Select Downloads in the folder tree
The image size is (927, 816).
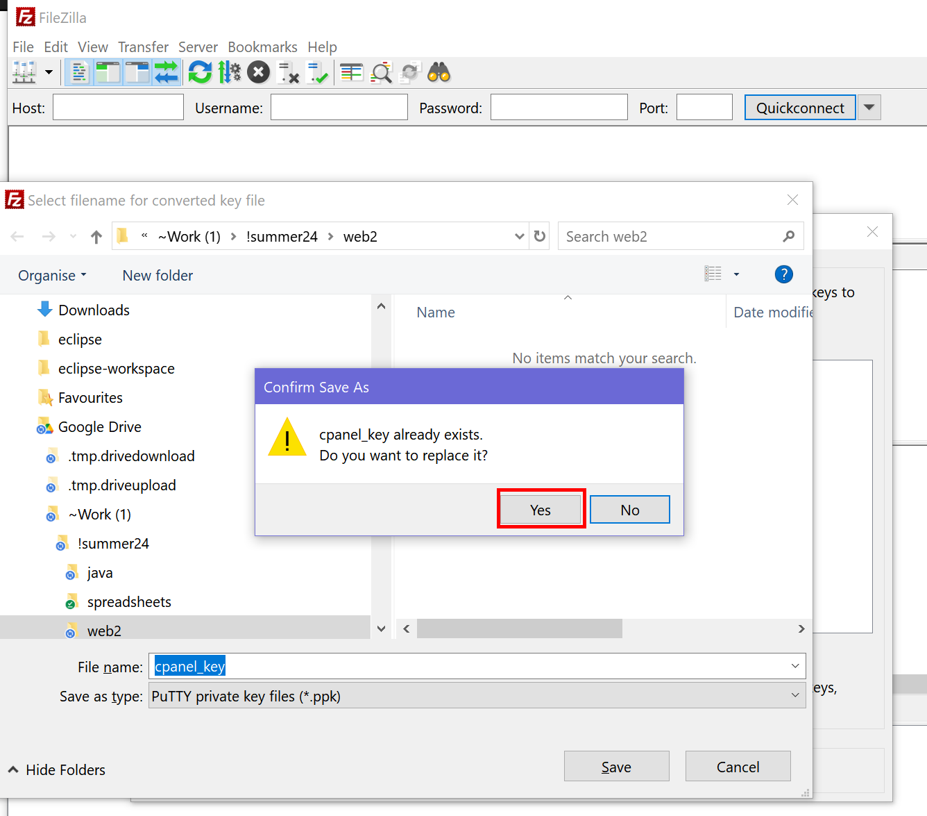94,310
